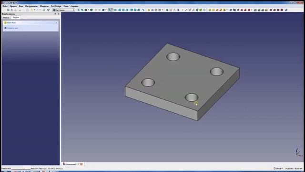305x172 pixels.
Task: Open the Redo history dropdown arrow
Action: [x=40, y=10]
